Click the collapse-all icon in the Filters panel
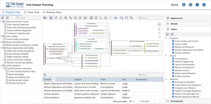 pos(172,34)
